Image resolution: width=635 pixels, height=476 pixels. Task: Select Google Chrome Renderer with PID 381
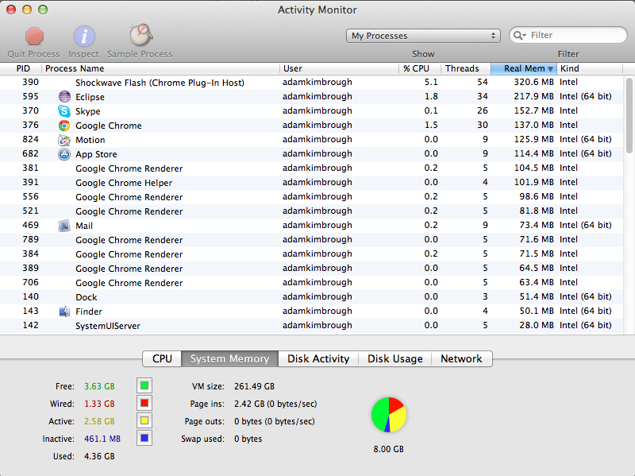click(x=311, y=168)
